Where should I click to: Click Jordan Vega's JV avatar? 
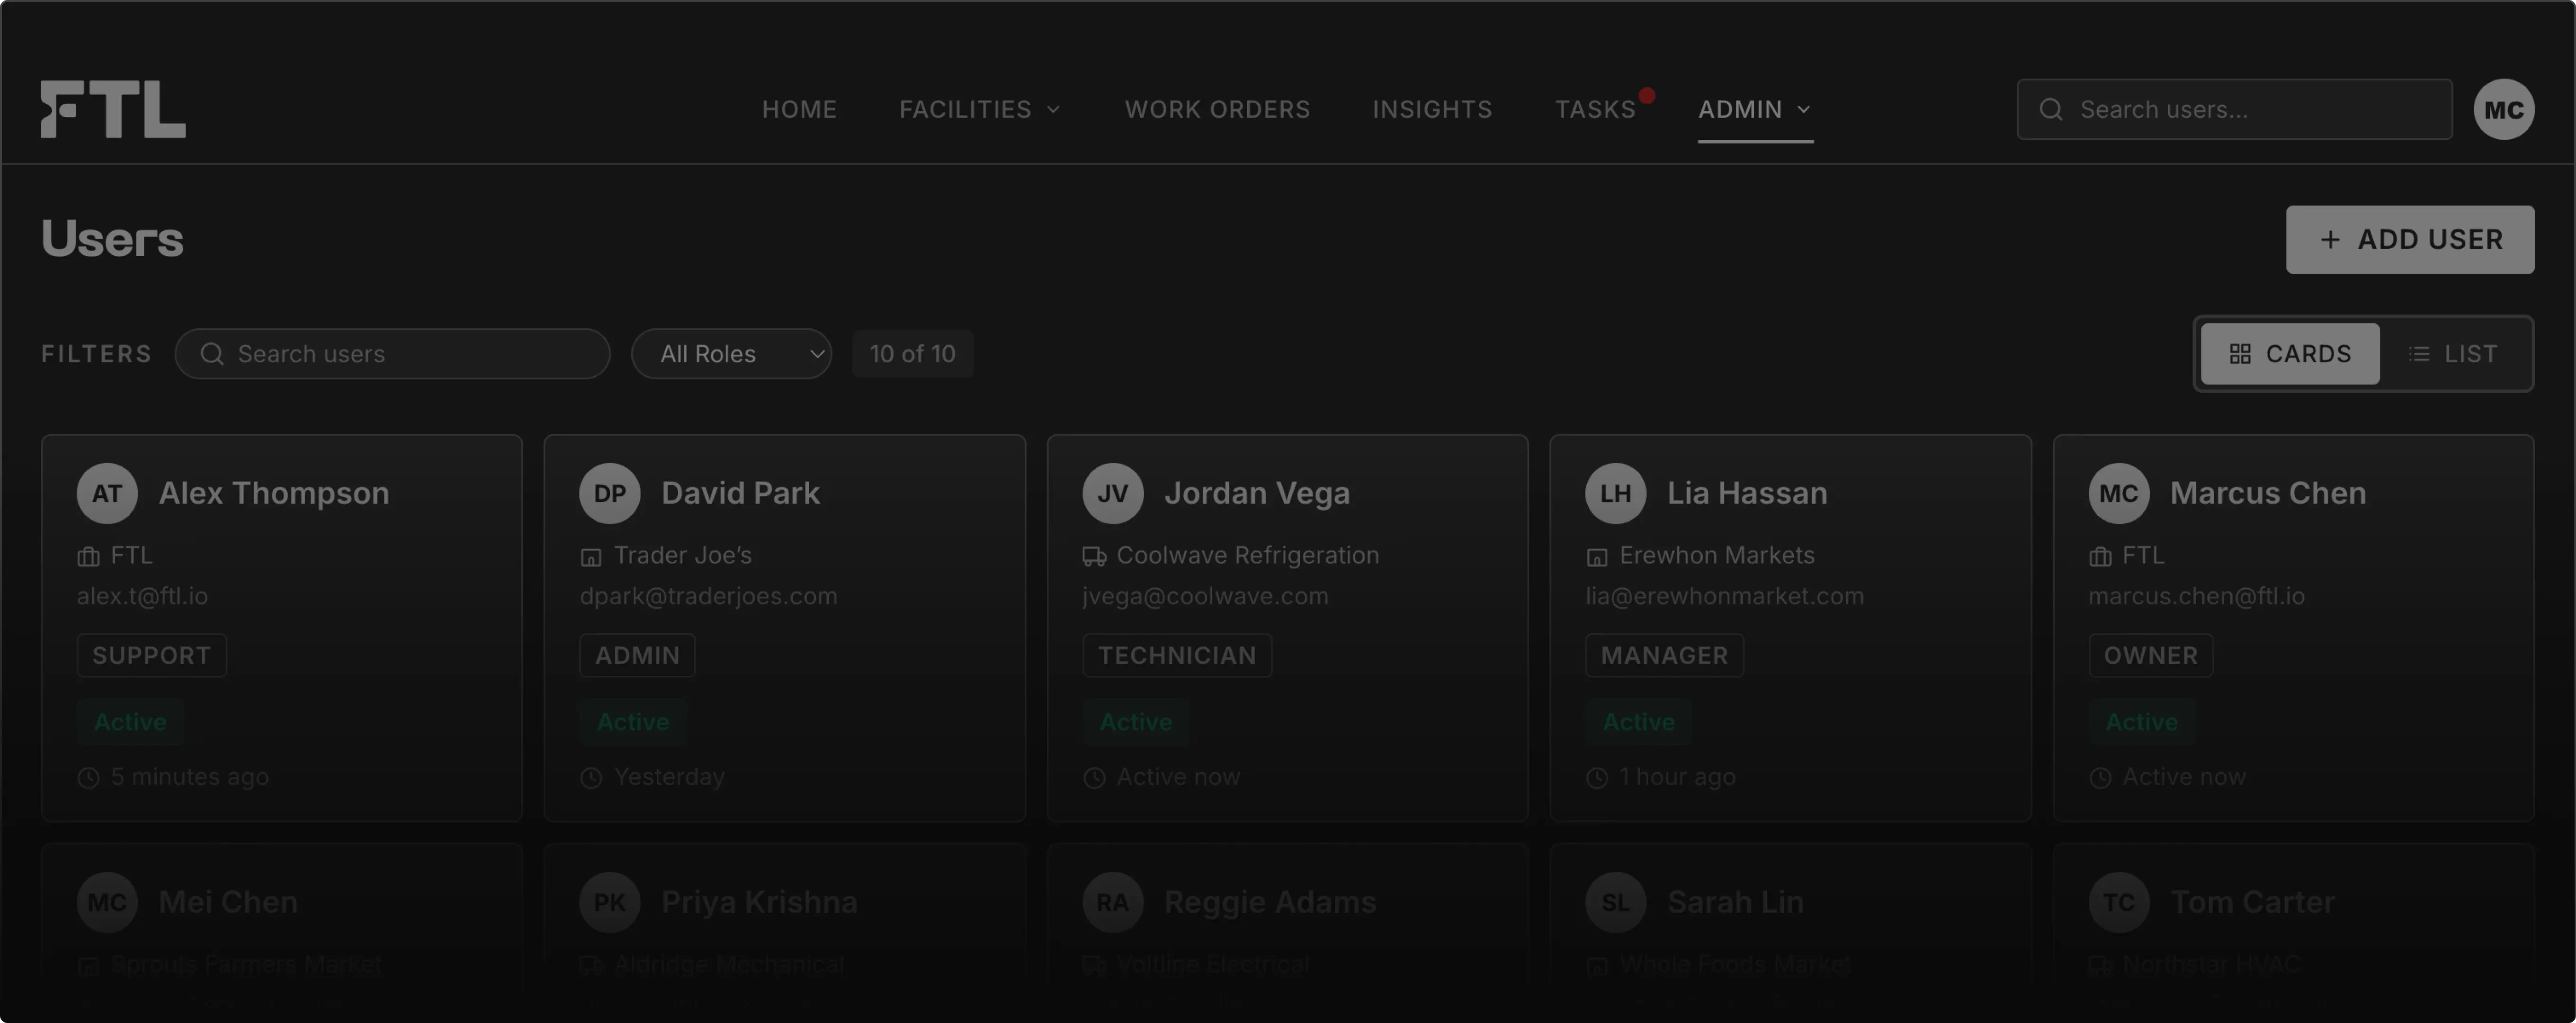(x=1112, y=493)
